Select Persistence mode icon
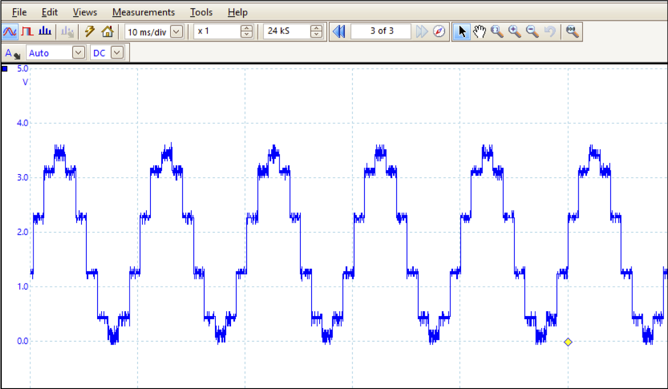The image size is (668, 389). point(27,32)
